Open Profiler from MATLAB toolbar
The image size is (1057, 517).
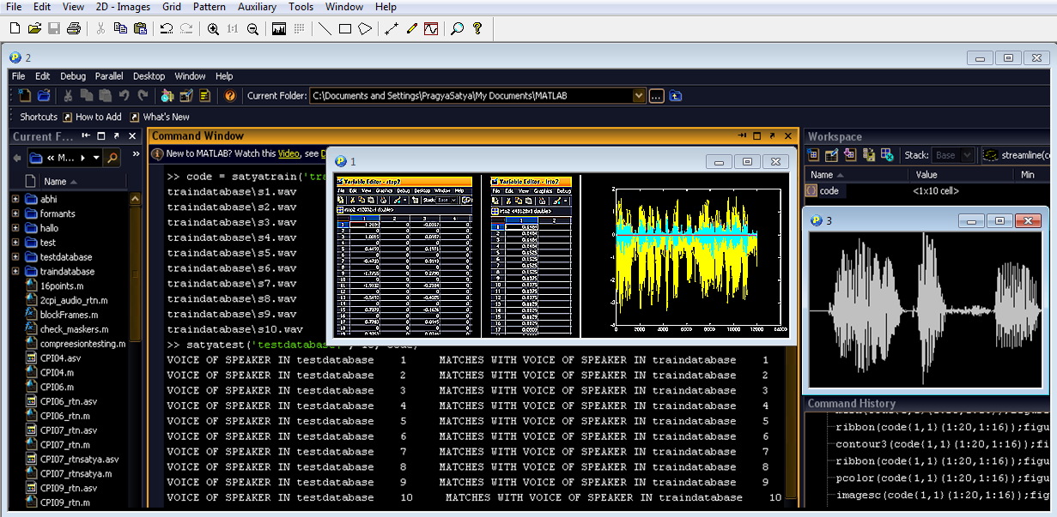click(x=205, y=95)
